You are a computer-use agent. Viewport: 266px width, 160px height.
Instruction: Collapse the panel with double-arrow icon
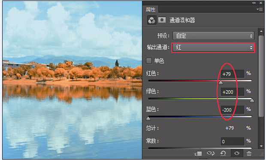254,3
